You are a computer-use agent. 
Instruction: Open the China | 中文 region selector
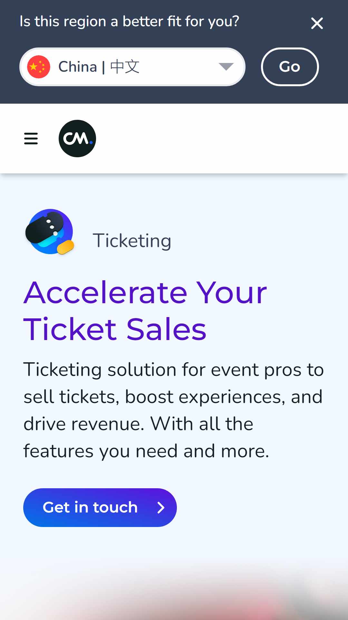click(x=132, y=67)
